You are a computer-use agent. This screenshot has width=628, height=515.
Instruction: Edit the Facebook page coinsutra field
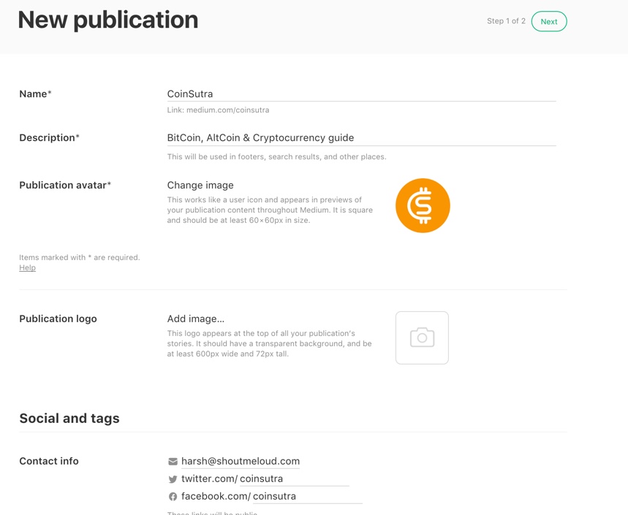click(307, 497)
